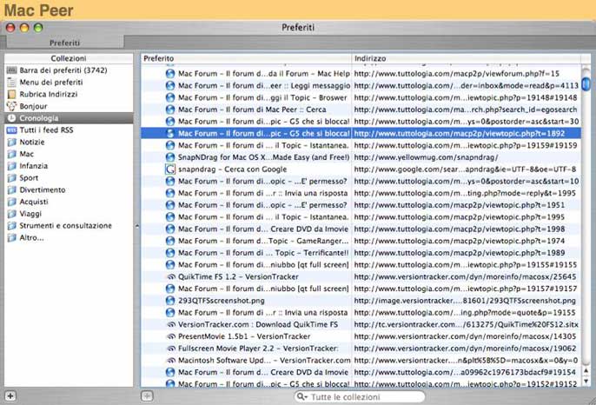
Task: Click the splitter handle between Collezioni and list
Action: pos(137,226)
